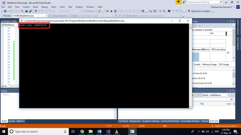The height and width of the screenshot is (135, 241).
Task: Open the Immediate Window tab
Action: (x=190, y=121)
